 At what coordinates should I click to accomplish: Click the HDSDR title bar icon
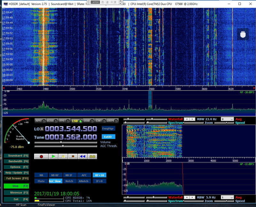5,4
